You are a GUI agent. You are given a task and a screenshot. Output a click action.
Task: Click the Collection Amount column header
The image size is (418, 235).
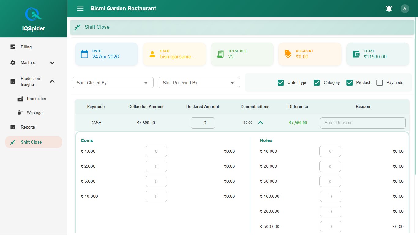[x=146, y=107]
